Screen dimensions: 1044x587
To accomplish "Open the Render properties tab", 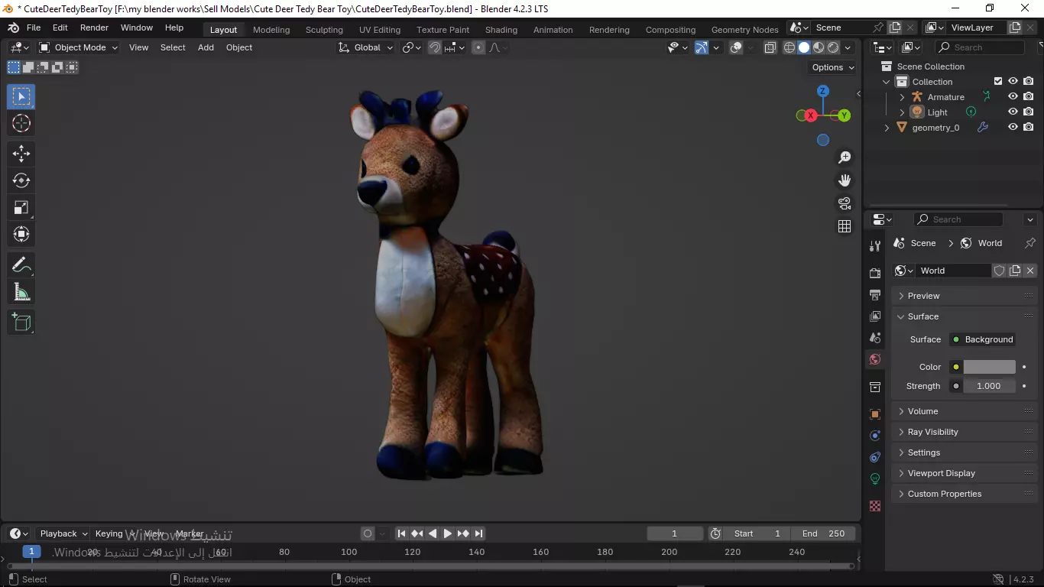I will pyautogui.click(x=875, y=273).
